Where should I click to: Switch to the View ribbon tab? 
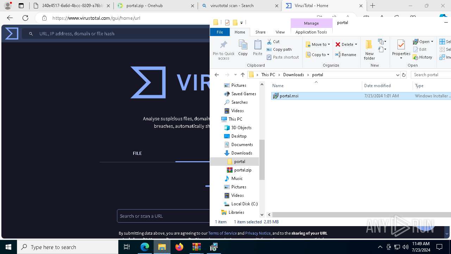(x=280, y=32)
